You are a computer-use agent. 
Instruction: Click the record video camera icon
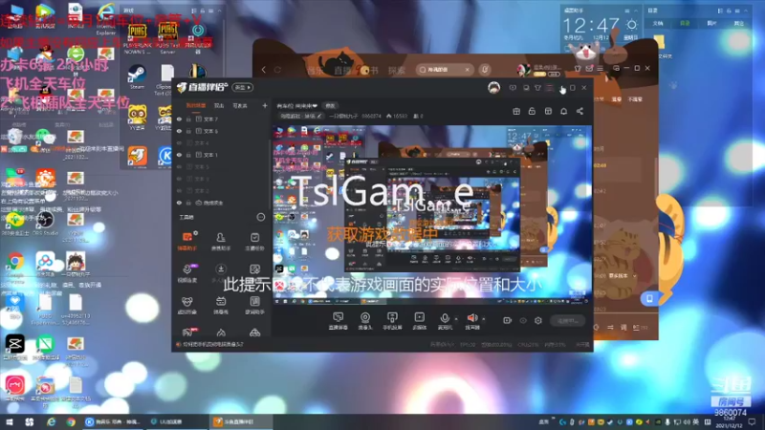point(508,320)
